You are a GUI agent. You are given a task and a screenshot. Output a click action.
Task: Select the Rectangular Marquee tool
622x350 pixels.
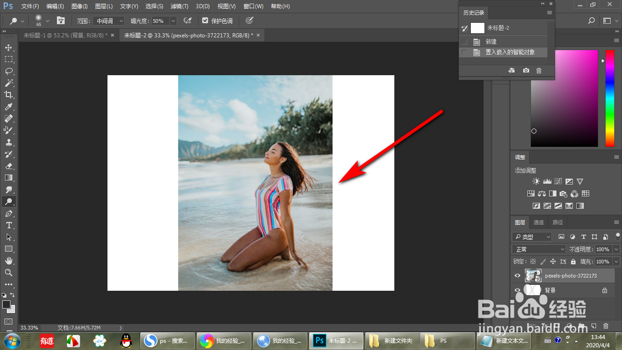(9, 59)
